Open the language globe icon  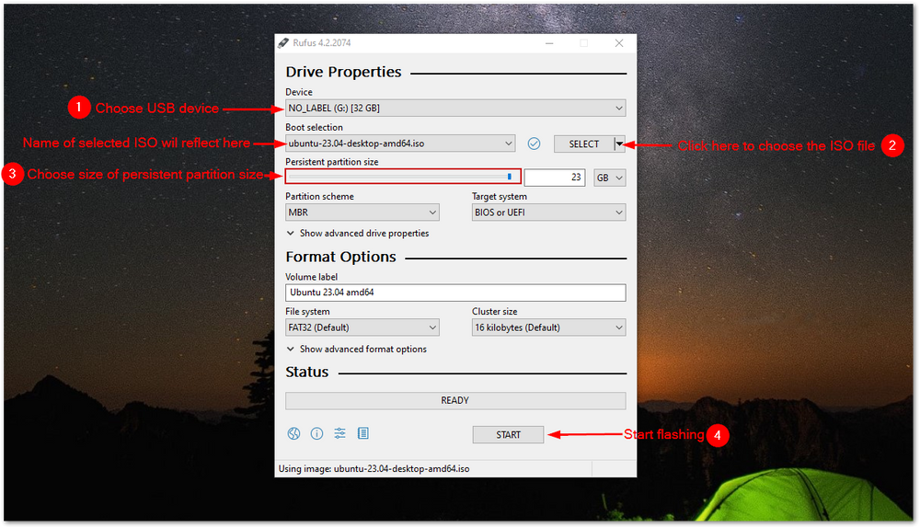pyautogui.click(x=294, y=433)
